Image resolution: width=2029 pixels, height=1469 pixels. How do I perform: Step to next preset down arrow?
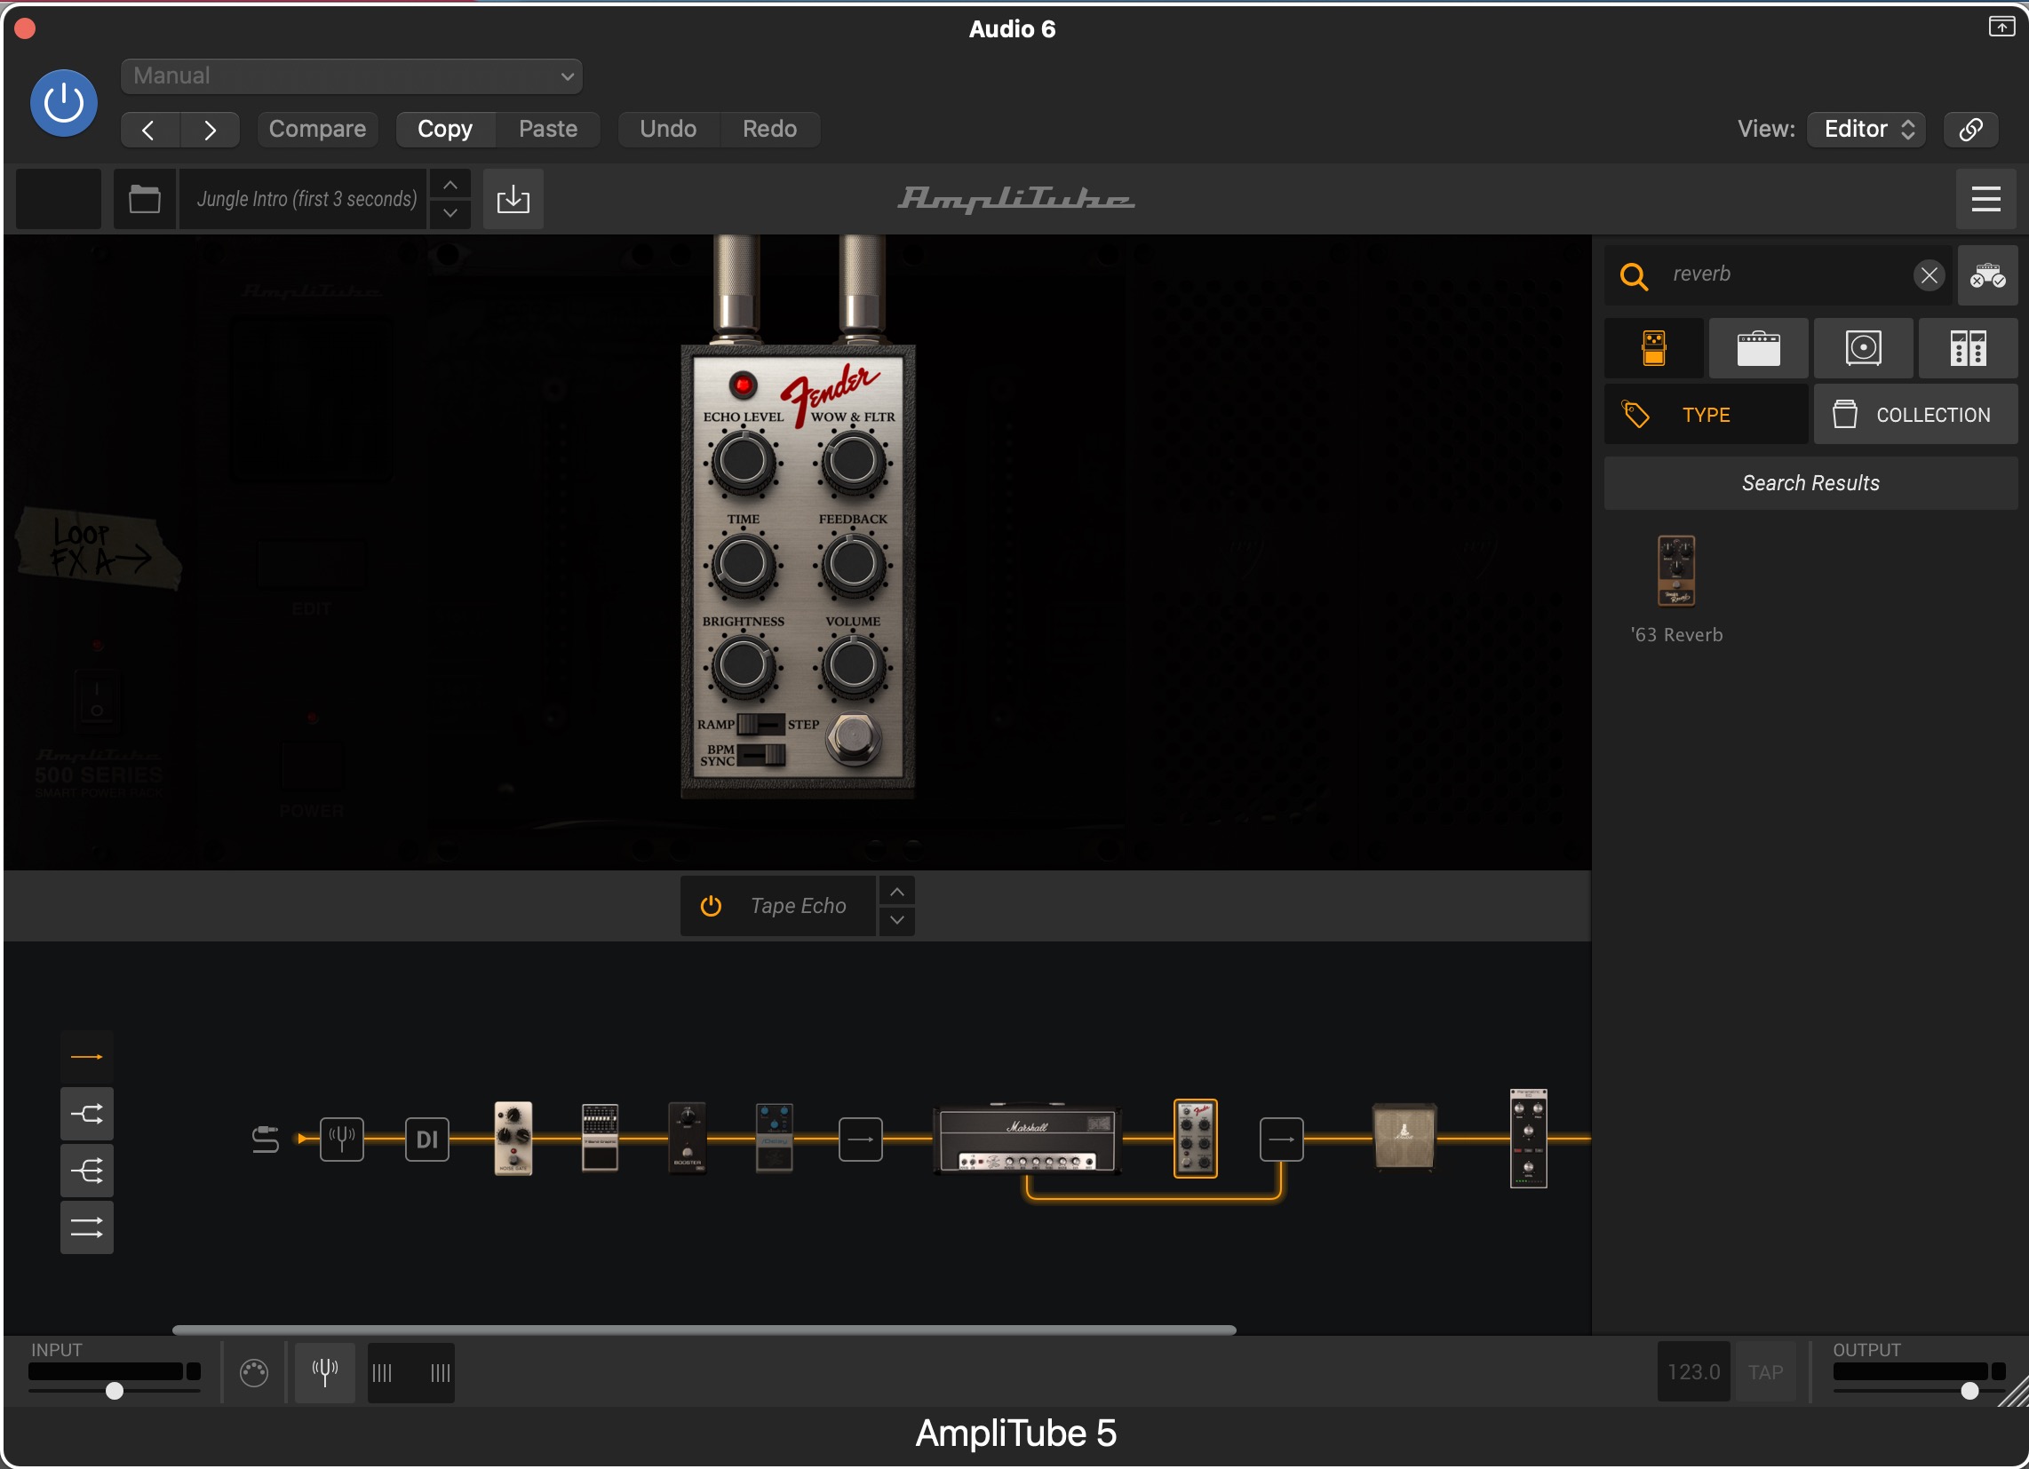(x=450, y=213)
